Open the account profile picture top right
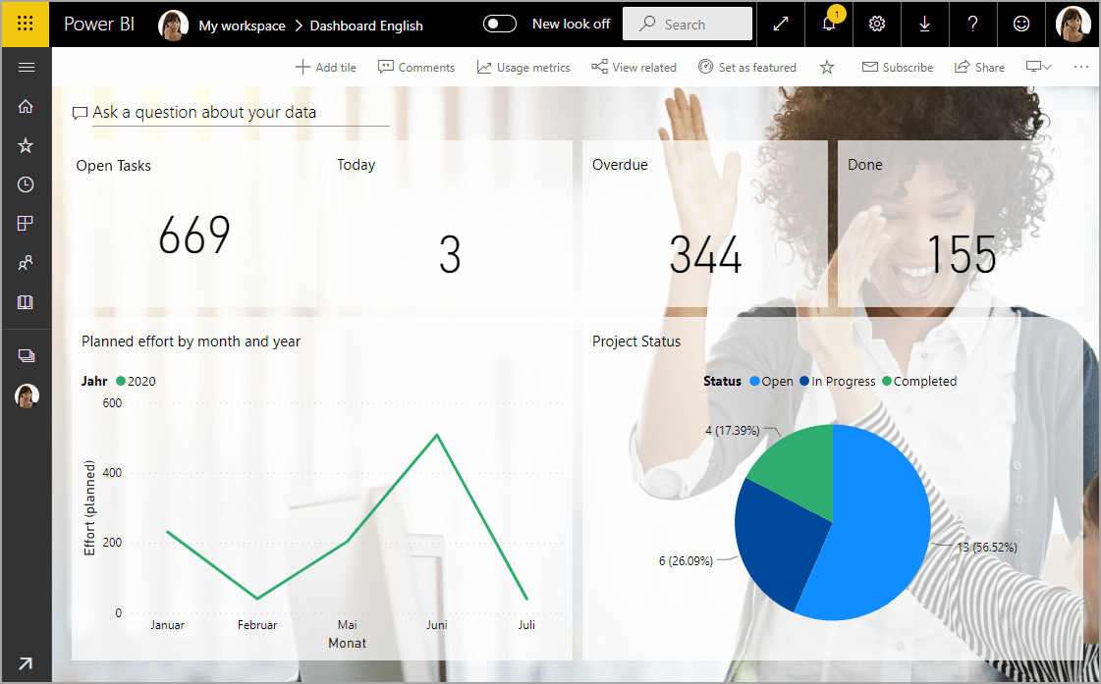Viewport: 1101px width, 684px height. point(1073,25)
